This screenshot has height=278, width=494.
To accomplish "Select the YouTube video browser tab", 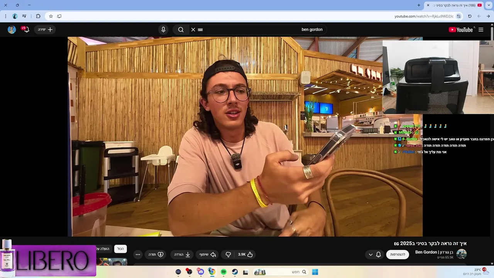I will 454,5.
